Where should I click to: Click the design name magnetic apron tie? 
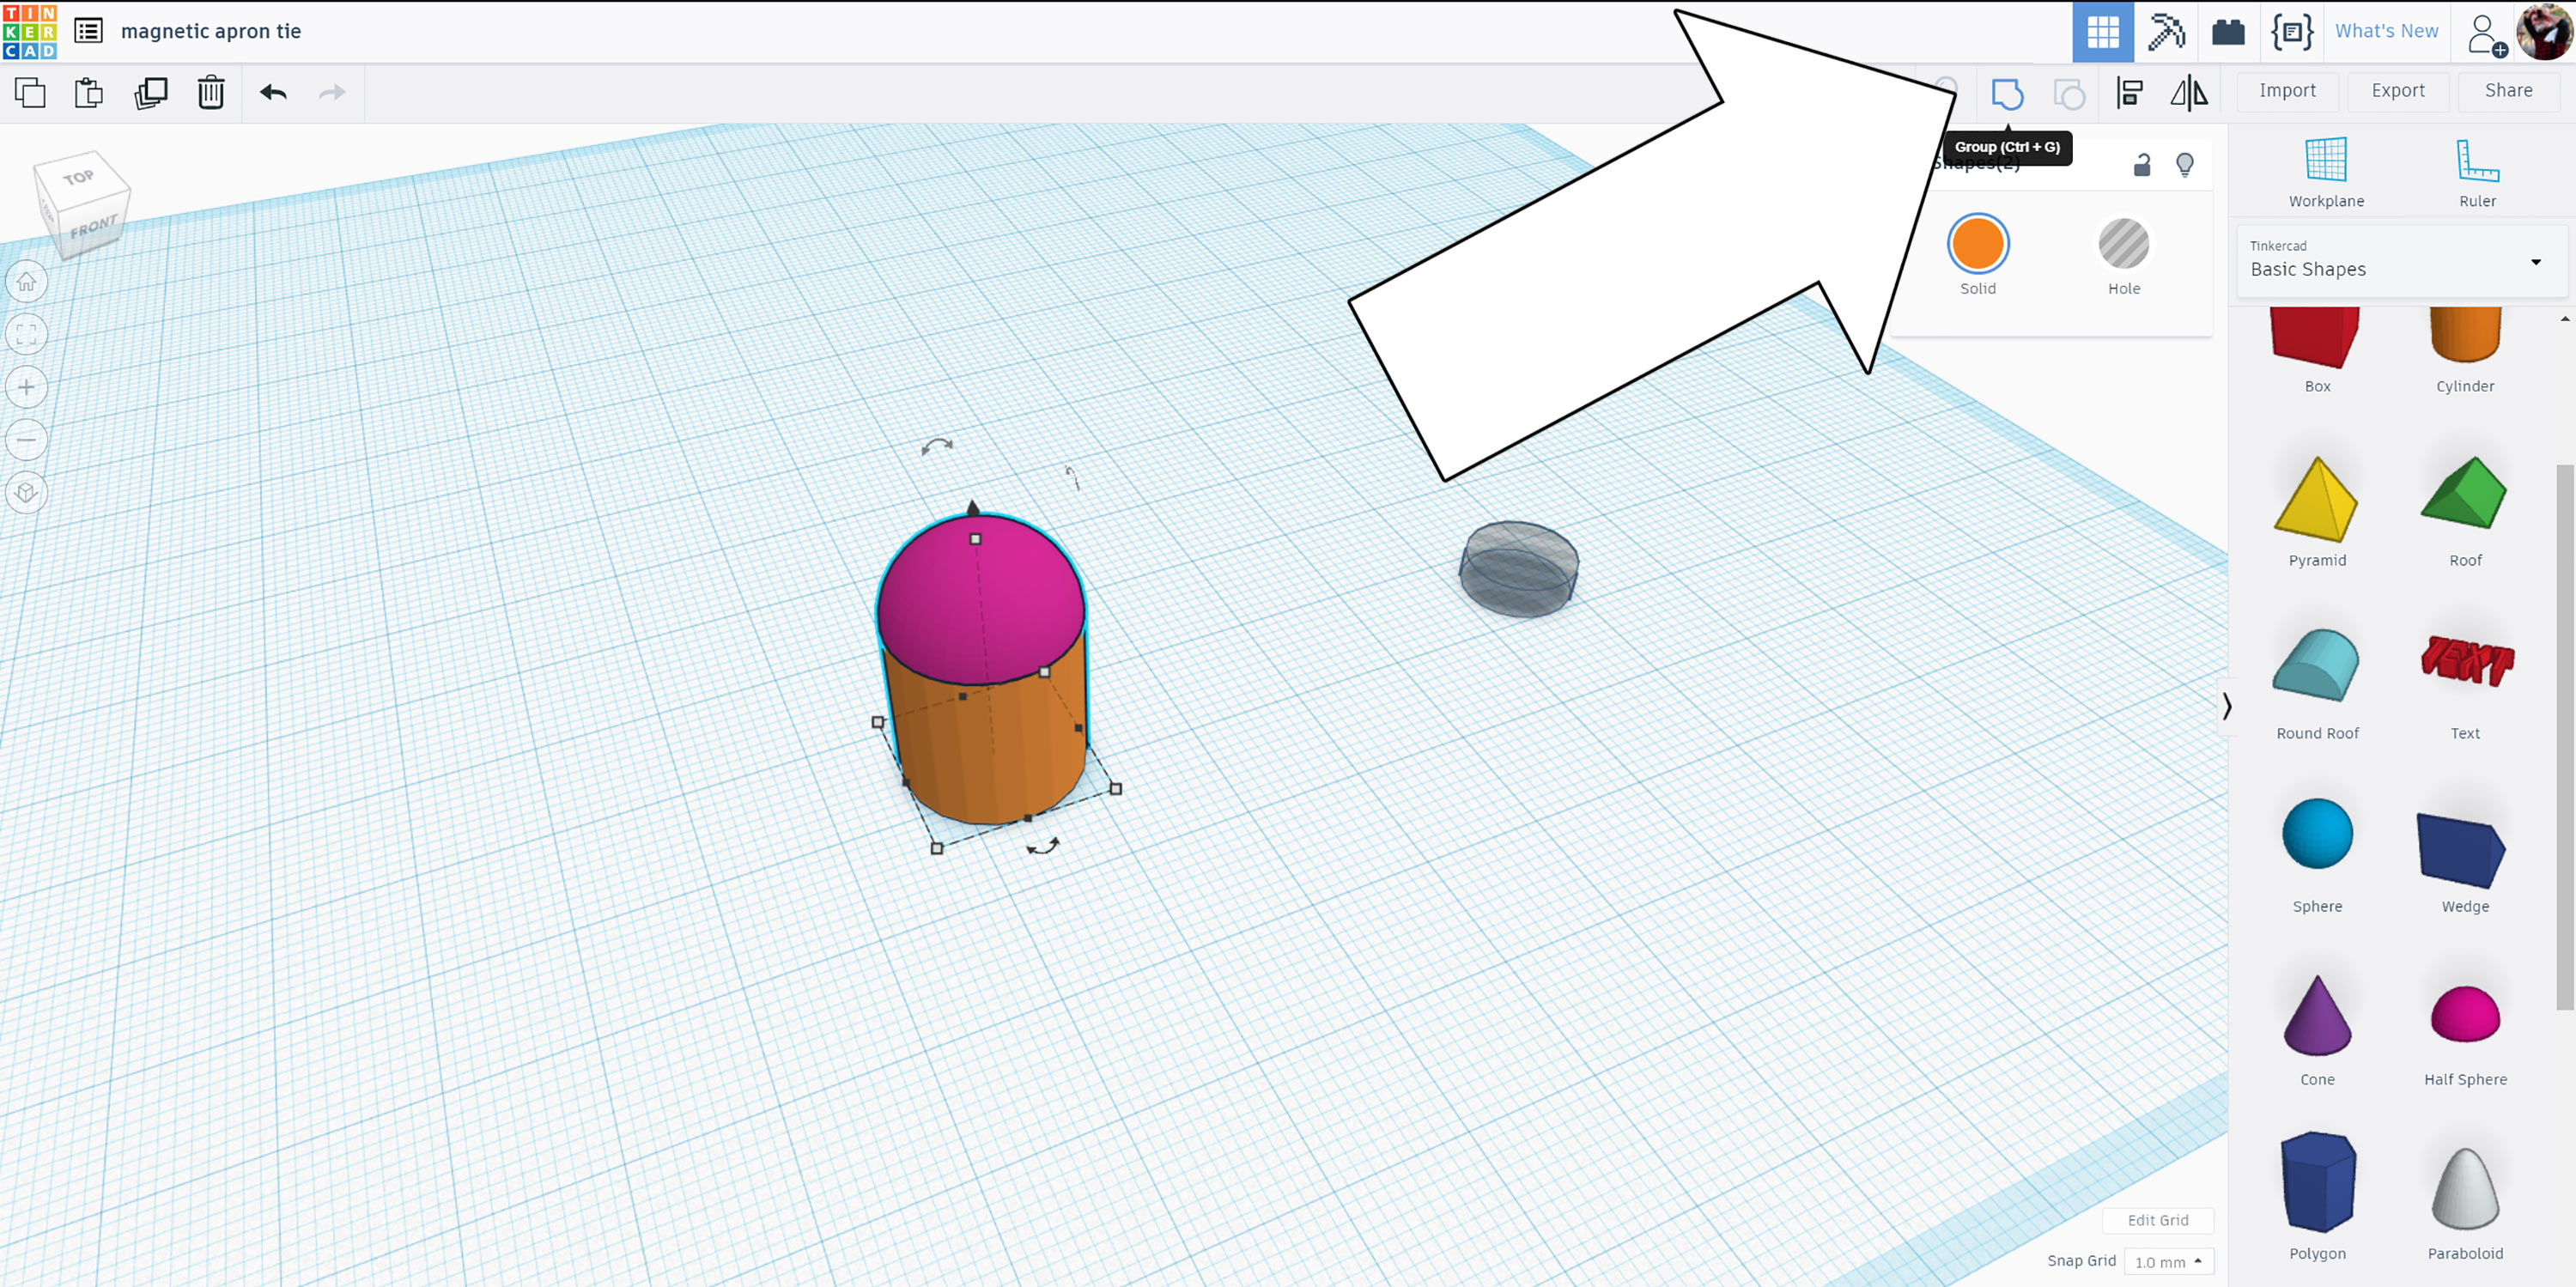(211, 31)
